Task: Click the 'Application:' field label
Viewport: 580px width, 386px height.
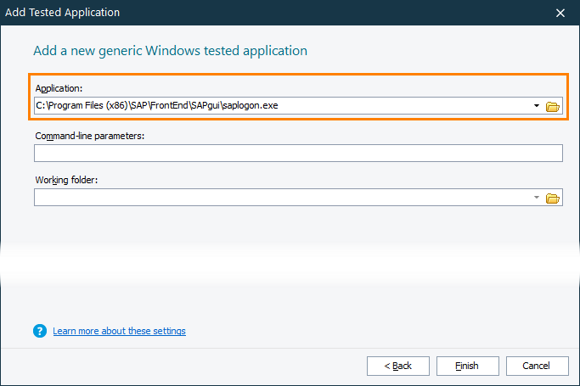Action: click(59, 88)
